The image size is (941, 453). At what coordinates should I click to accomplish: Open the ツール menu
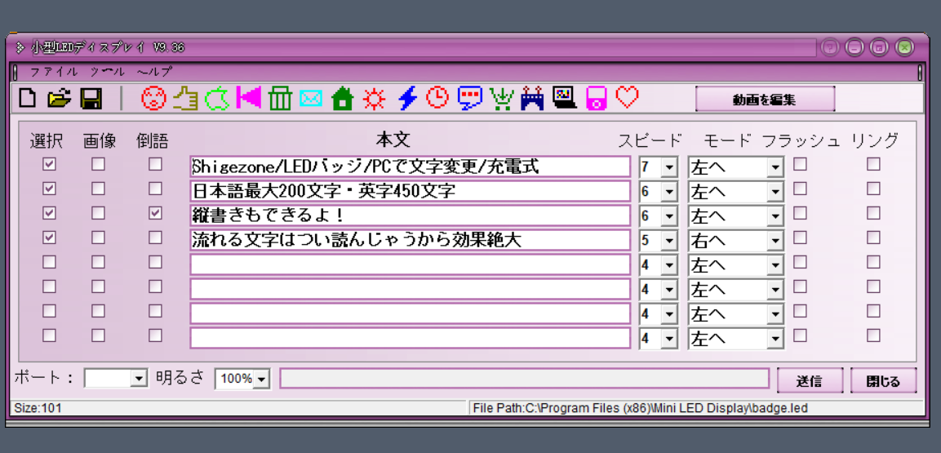[x=107, y=72]
